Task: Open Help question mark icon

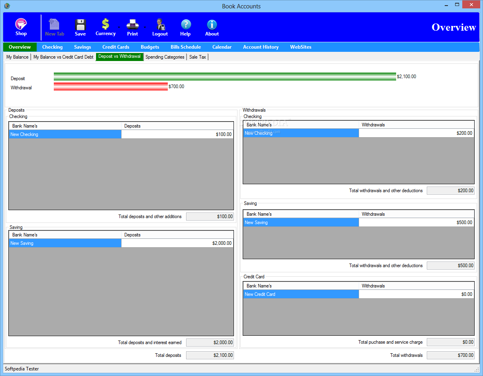Action: (186, 27)
